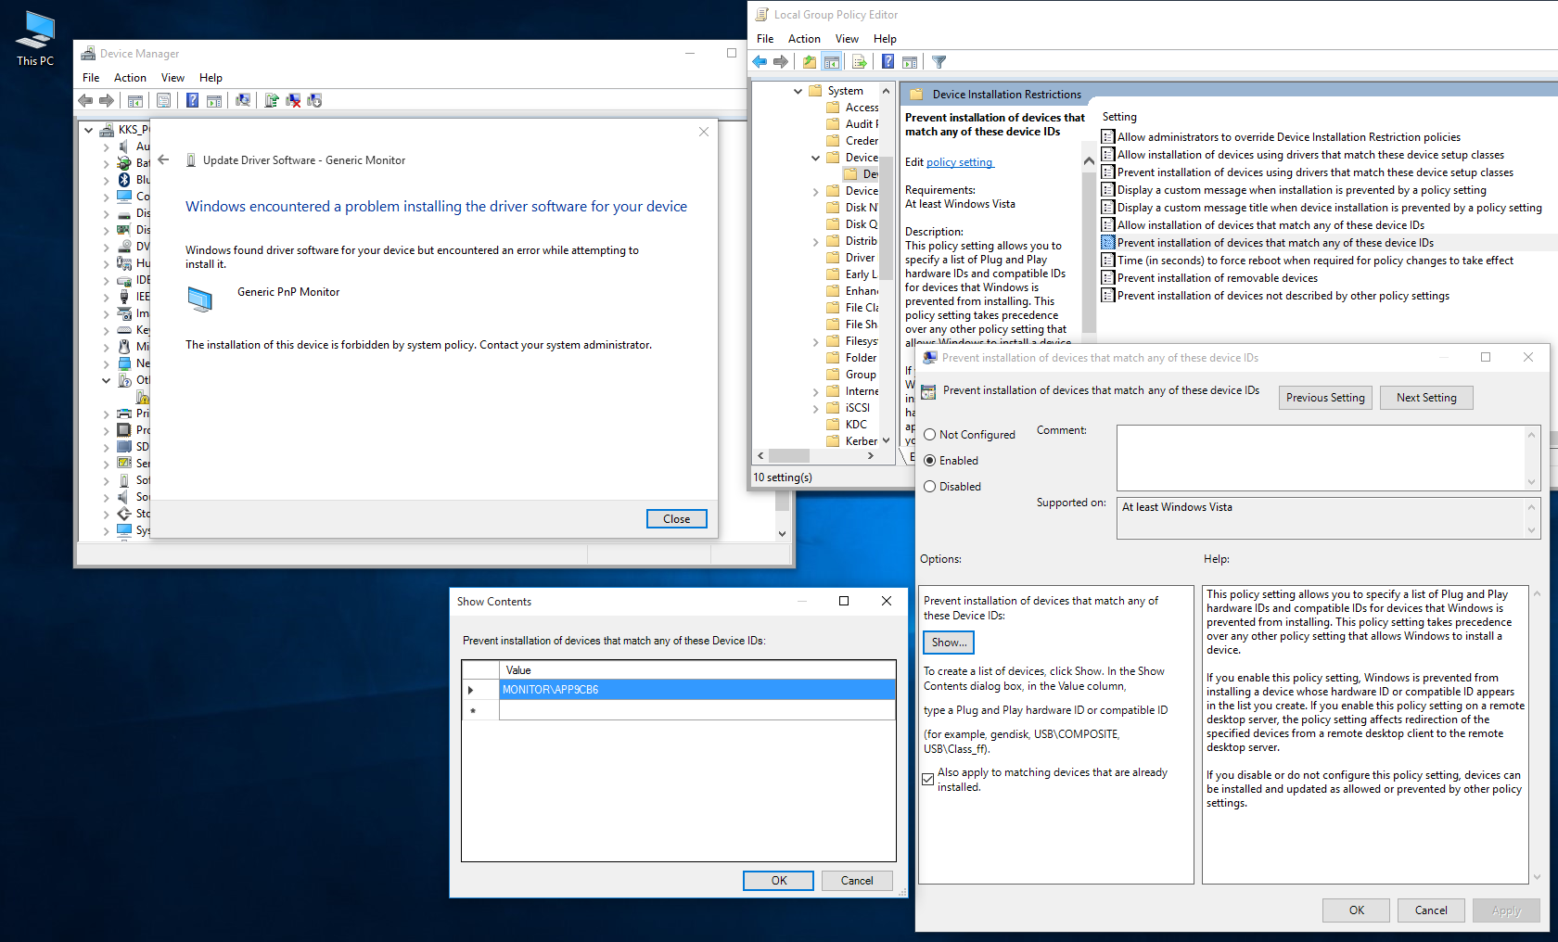Expand Printers node in Device Manager tree
The image size is (1558, 942).
click(x=106, y=414)
